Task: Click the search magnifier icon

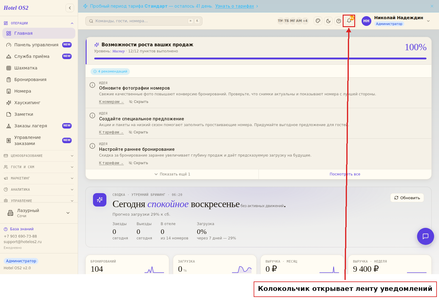Action: 91,21
